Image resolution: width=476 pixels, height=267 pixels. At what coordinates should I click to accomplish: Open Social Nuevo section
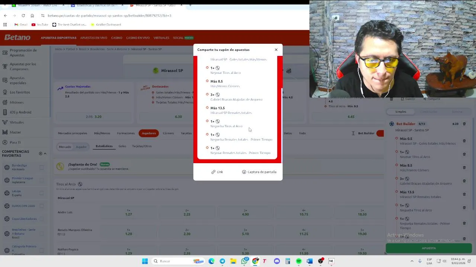tap(183, 38)
